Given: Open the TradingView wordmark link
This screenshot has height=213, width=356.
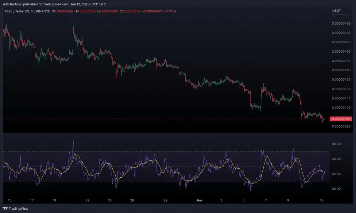Looking at the screenshot, I should [x=18, y=208].
